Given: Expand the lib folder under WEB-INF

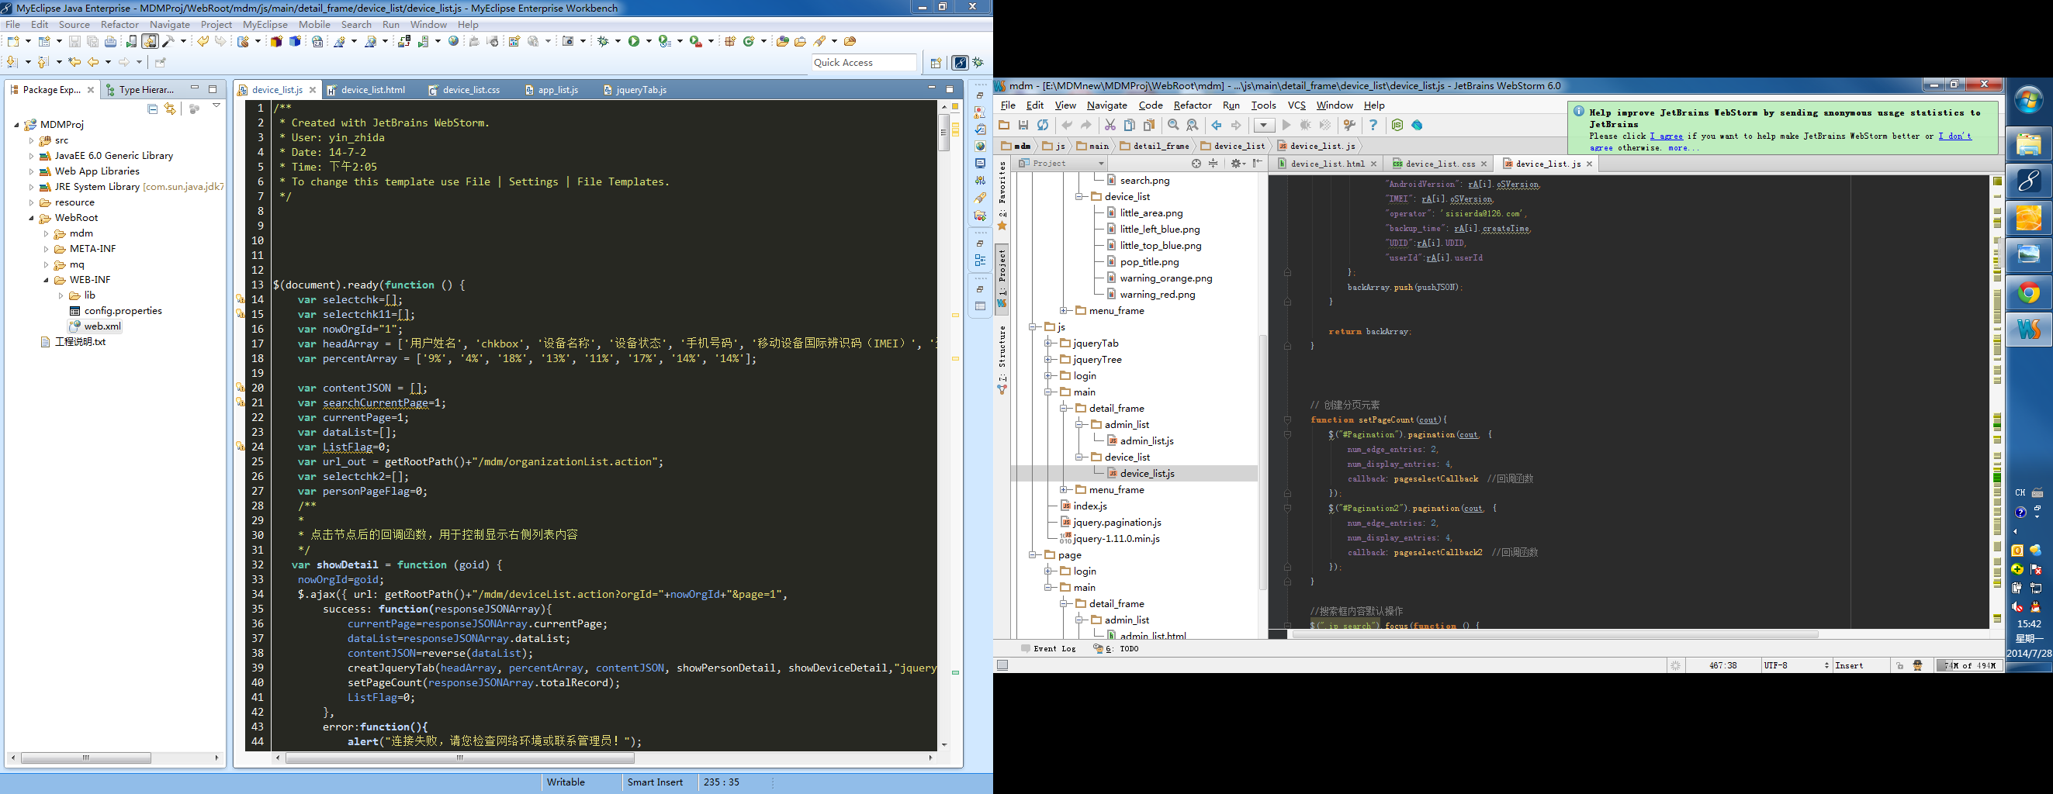Looking at the screenshot, I should click(61, 295).
